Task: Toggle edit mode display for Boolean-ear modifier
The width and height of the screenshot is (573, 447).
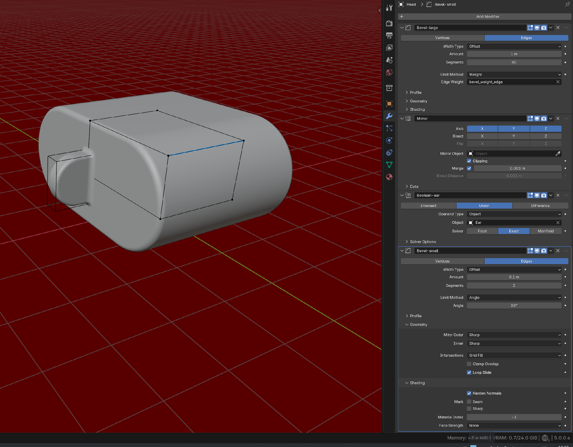Action: 530,195
